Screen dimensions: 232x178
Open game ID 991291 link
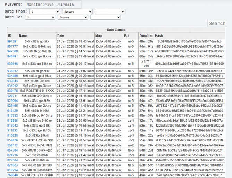(x=12, y=41)
